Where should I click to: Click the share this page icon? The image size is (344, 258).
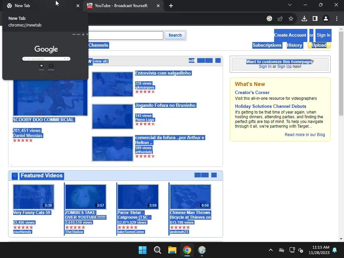click(280, 19)
